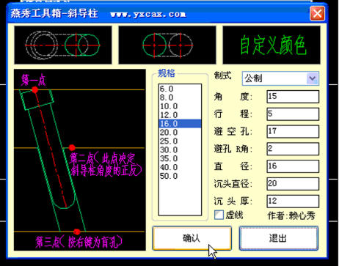
Task: Click the 确认 confirm button
Action: click(192, 238)
